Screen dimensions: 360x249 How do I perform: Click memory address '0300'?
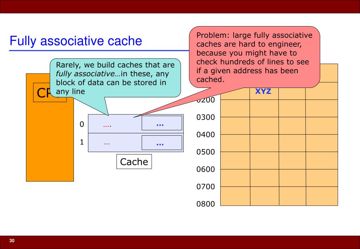(206, 117)
